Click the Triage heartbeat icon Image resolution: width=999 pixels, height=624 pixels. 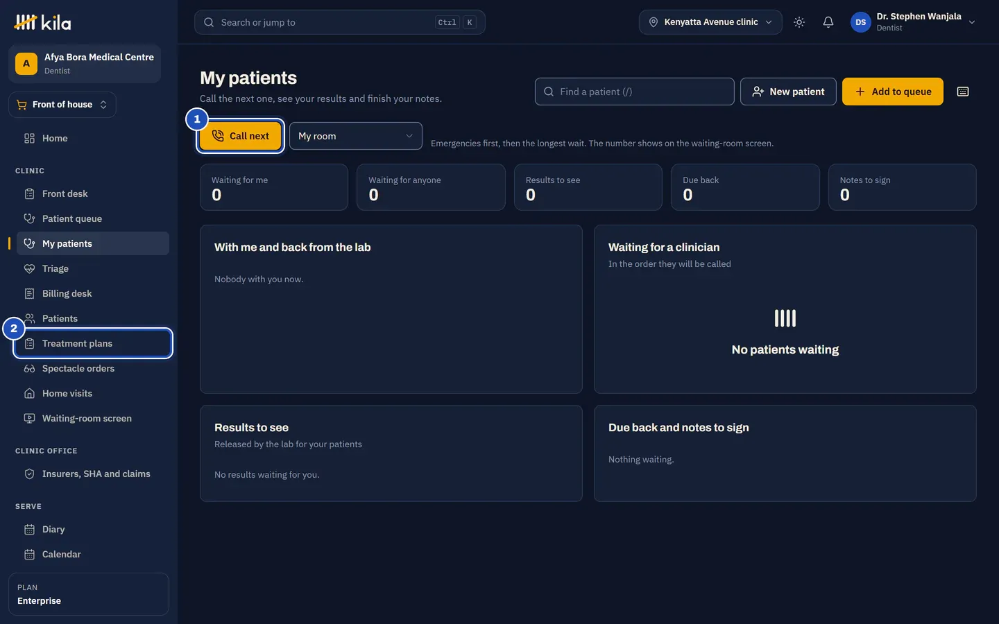29,268
